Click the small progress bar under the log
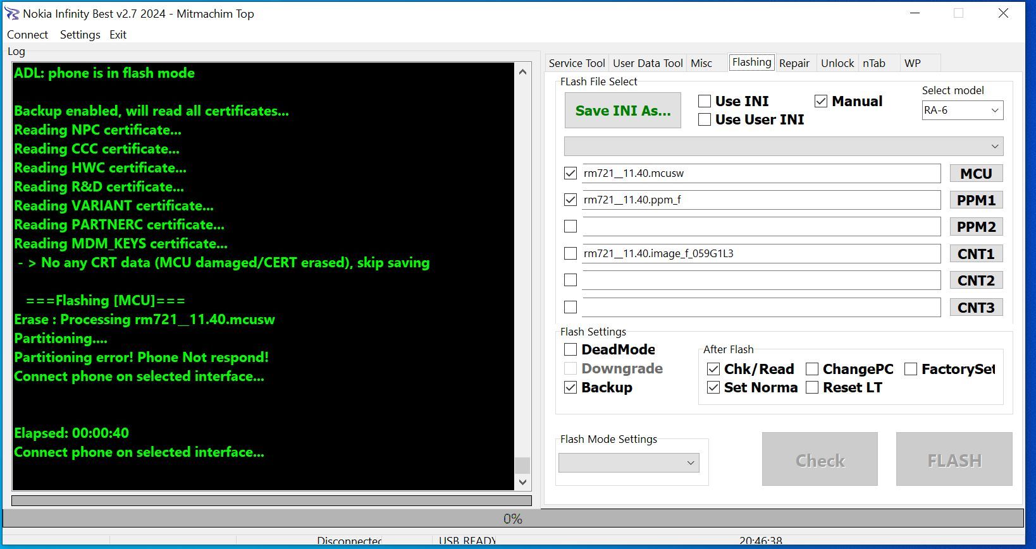Viewport: 1036px width, 549px height. [x=271, y=500]
